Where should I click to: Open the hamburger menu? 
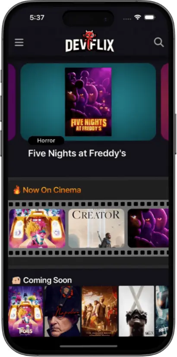[19, 42]
